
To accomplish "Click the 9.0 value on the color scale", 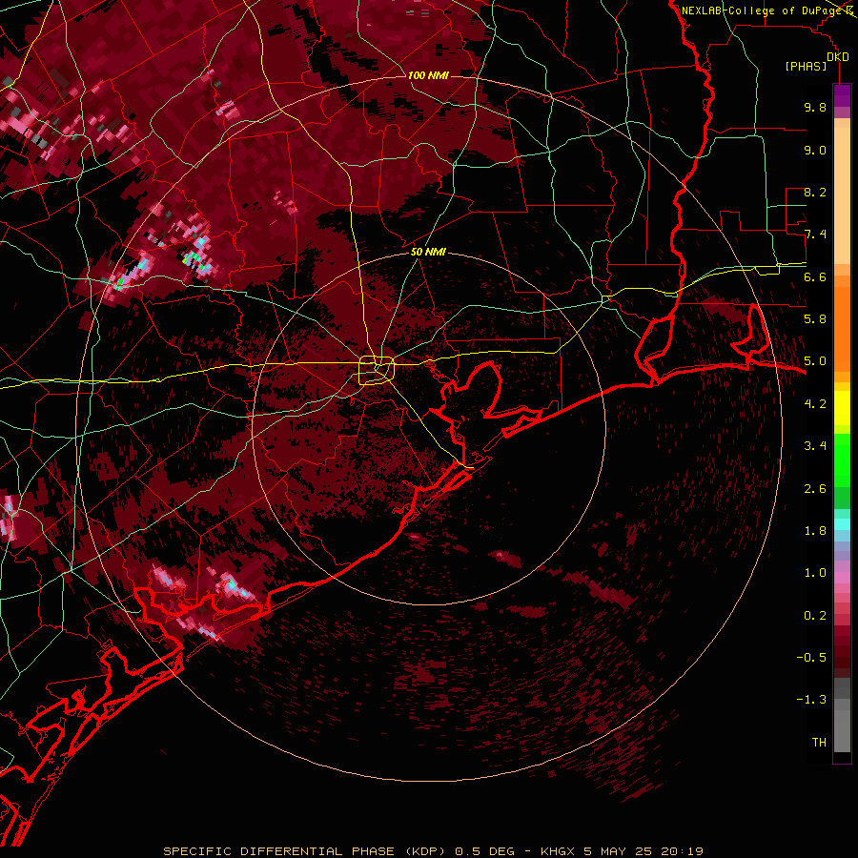I will (x=815, y=150).
